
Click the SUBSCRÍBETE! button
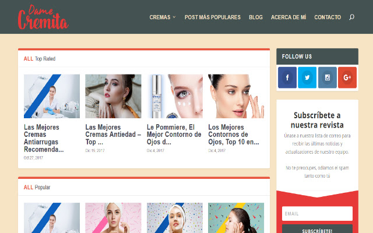pos(317,230)
